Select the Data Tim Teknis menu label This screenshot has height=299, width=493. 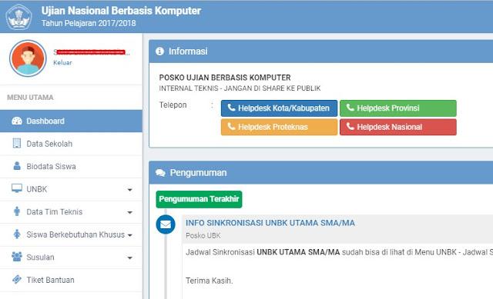tap(55, 212)
